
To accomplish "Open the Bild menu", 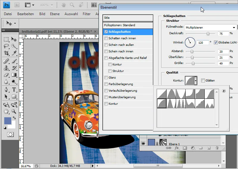I will pyautogui.click(x=42, y=14).
